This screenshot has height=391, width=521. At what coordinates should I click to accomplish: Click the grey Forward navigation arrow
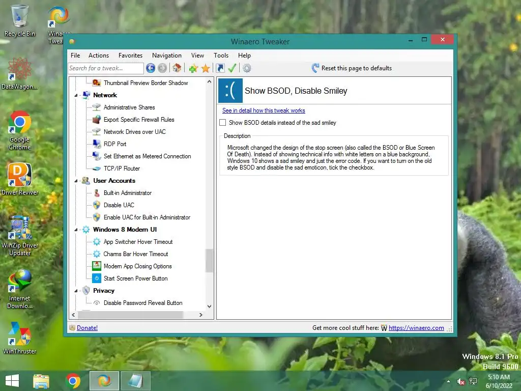[x=162, y=68]
